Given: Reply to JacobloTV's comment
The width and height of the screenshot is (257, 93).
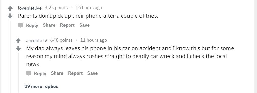Looking at the screenshot, I should [40, 73].
